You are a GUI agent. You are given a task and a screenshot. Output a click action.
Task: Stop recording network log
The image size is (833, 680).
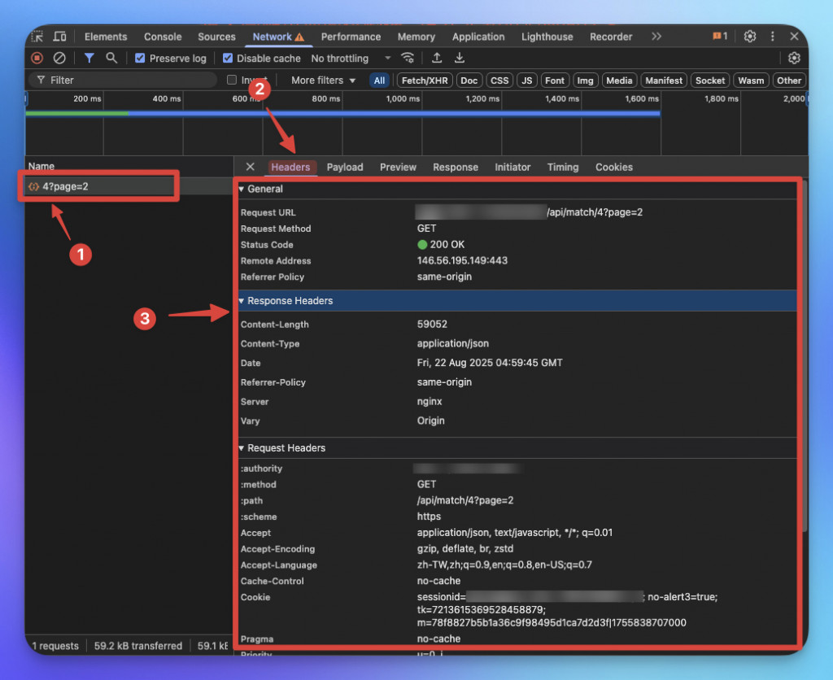(x=37, y=58)
